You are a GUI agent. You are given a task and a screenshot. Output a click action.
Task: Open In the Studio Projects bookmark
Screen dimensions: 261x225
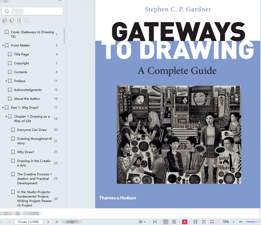pyautogui.click(x=34, y=199)
